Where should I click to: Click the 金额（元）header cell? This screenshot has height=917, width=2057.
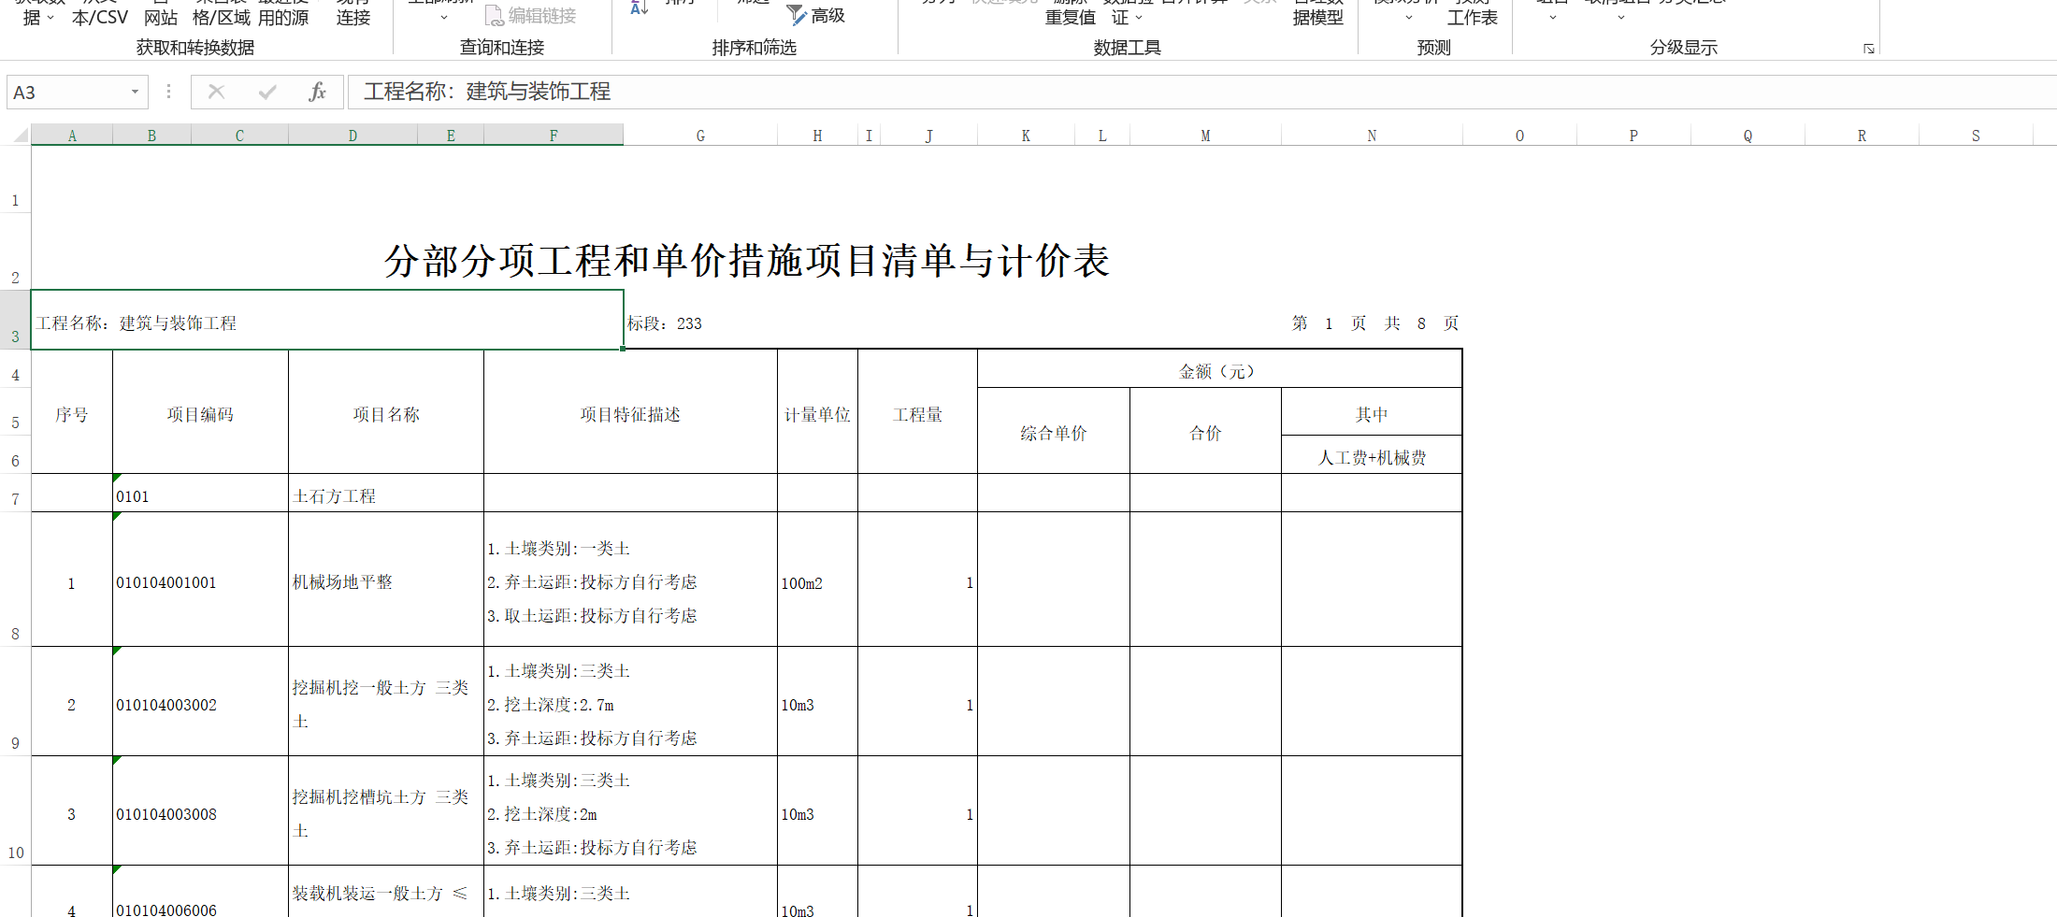click(x=1219, y=370)
